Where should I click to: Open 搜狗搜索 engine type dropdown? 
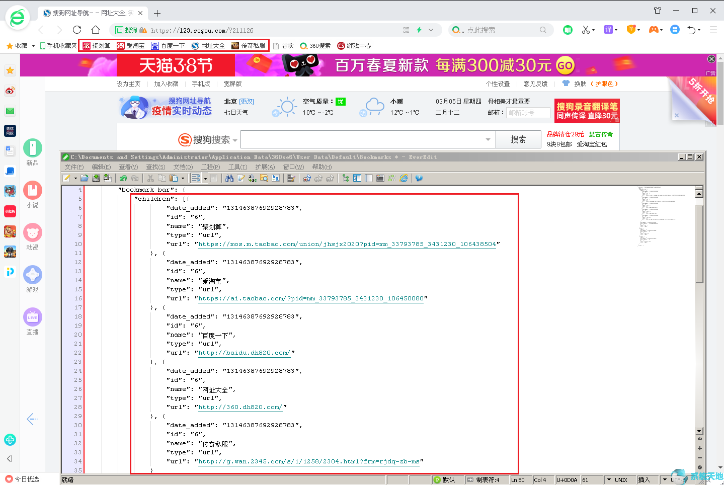235,140
